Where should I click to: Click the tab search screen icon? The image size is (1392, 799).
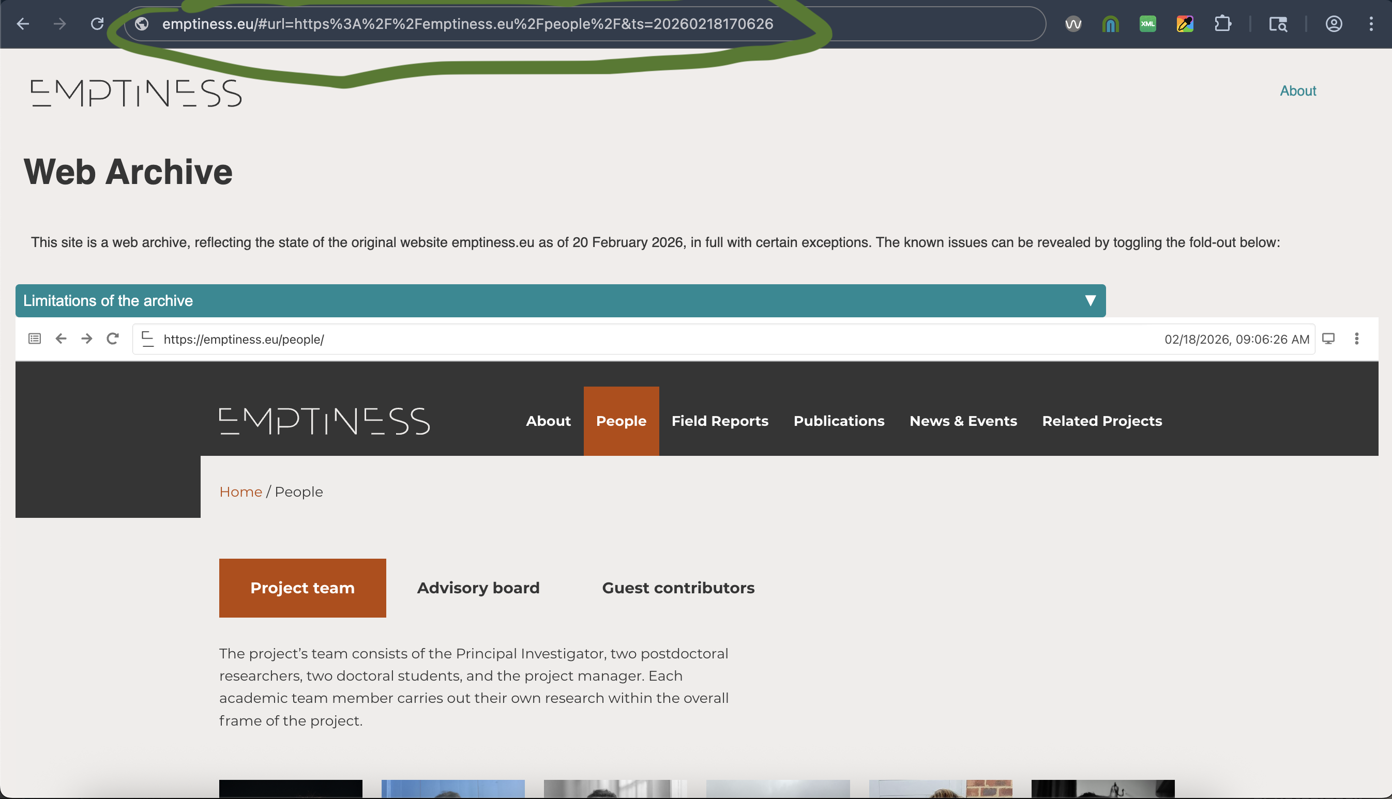pos(1278,24)
